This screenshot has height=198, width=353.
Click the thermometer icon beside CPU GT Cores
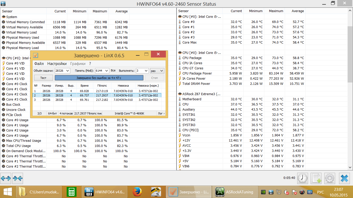point(180,68)
